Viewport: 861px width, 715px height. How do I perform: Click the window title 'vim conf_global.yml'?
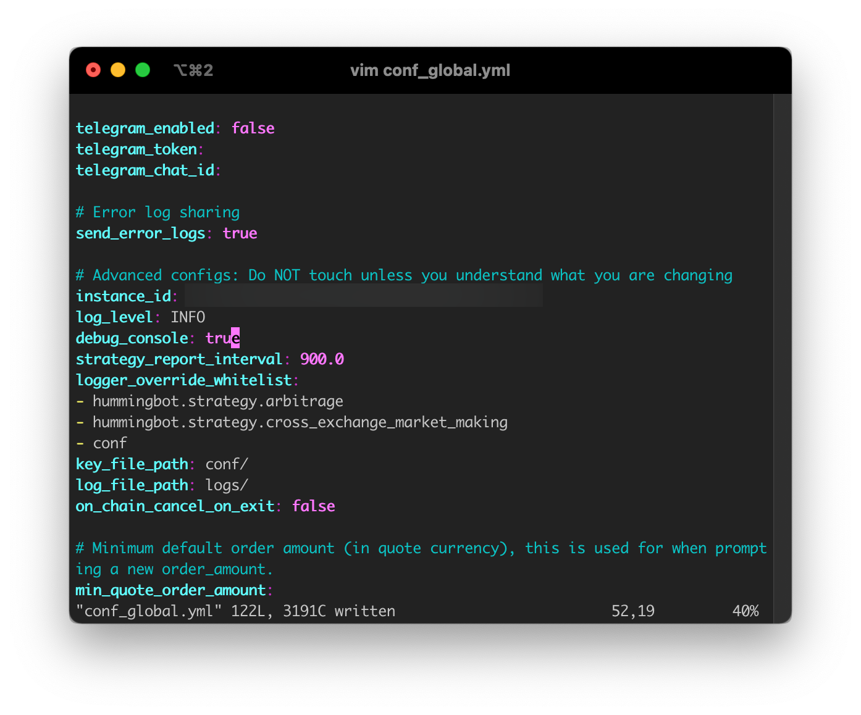click(430, 70)
